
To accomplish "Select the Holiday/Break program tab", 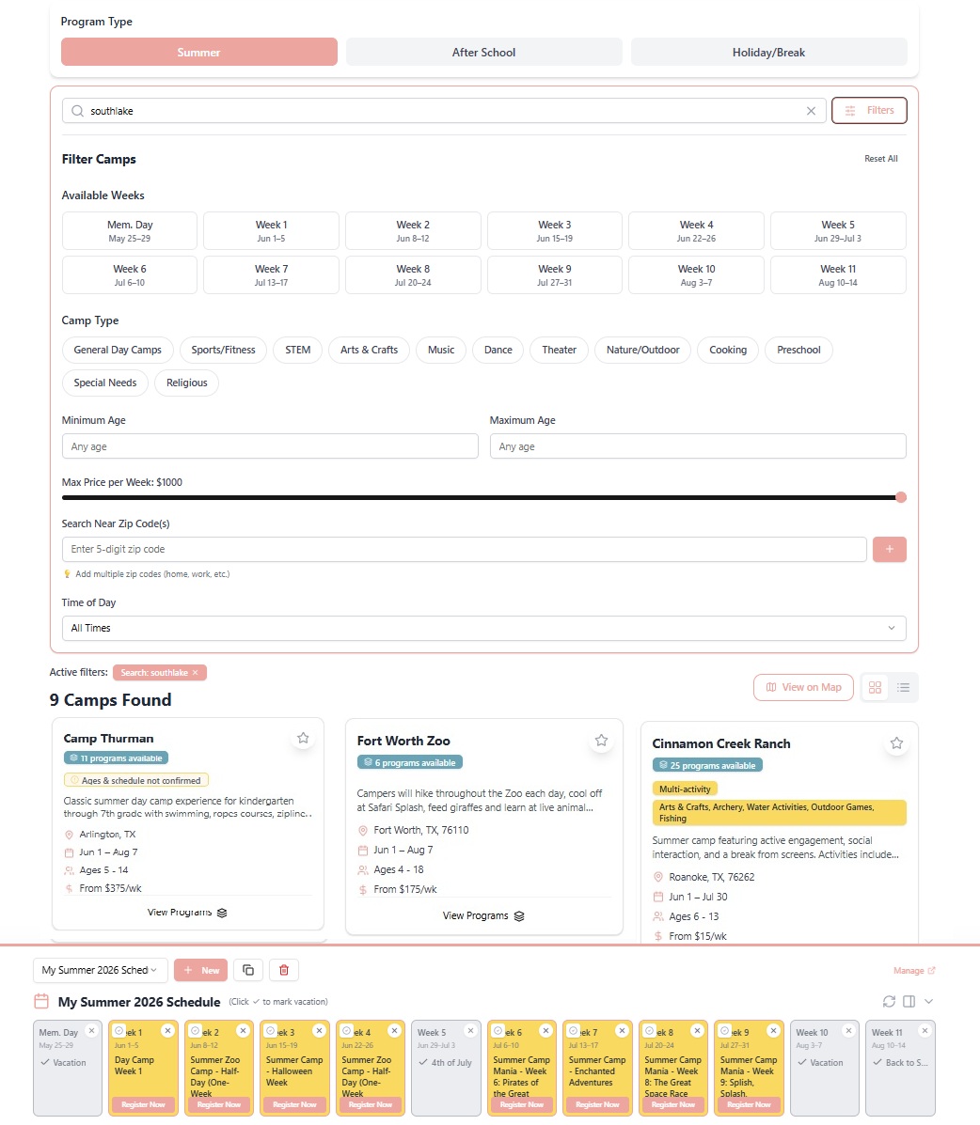I will pyautogui.click(x=769, y=53).
